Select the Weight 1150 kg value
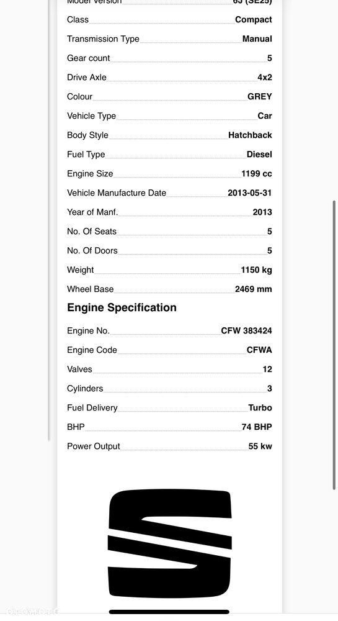The image size is (338, 621). (x=256, y=270)
